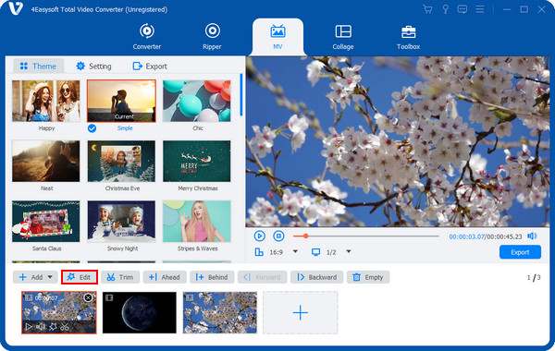This screenshot has width=555, height=351.
Task: Switch to the Theme tab
Action: point(38,67)
